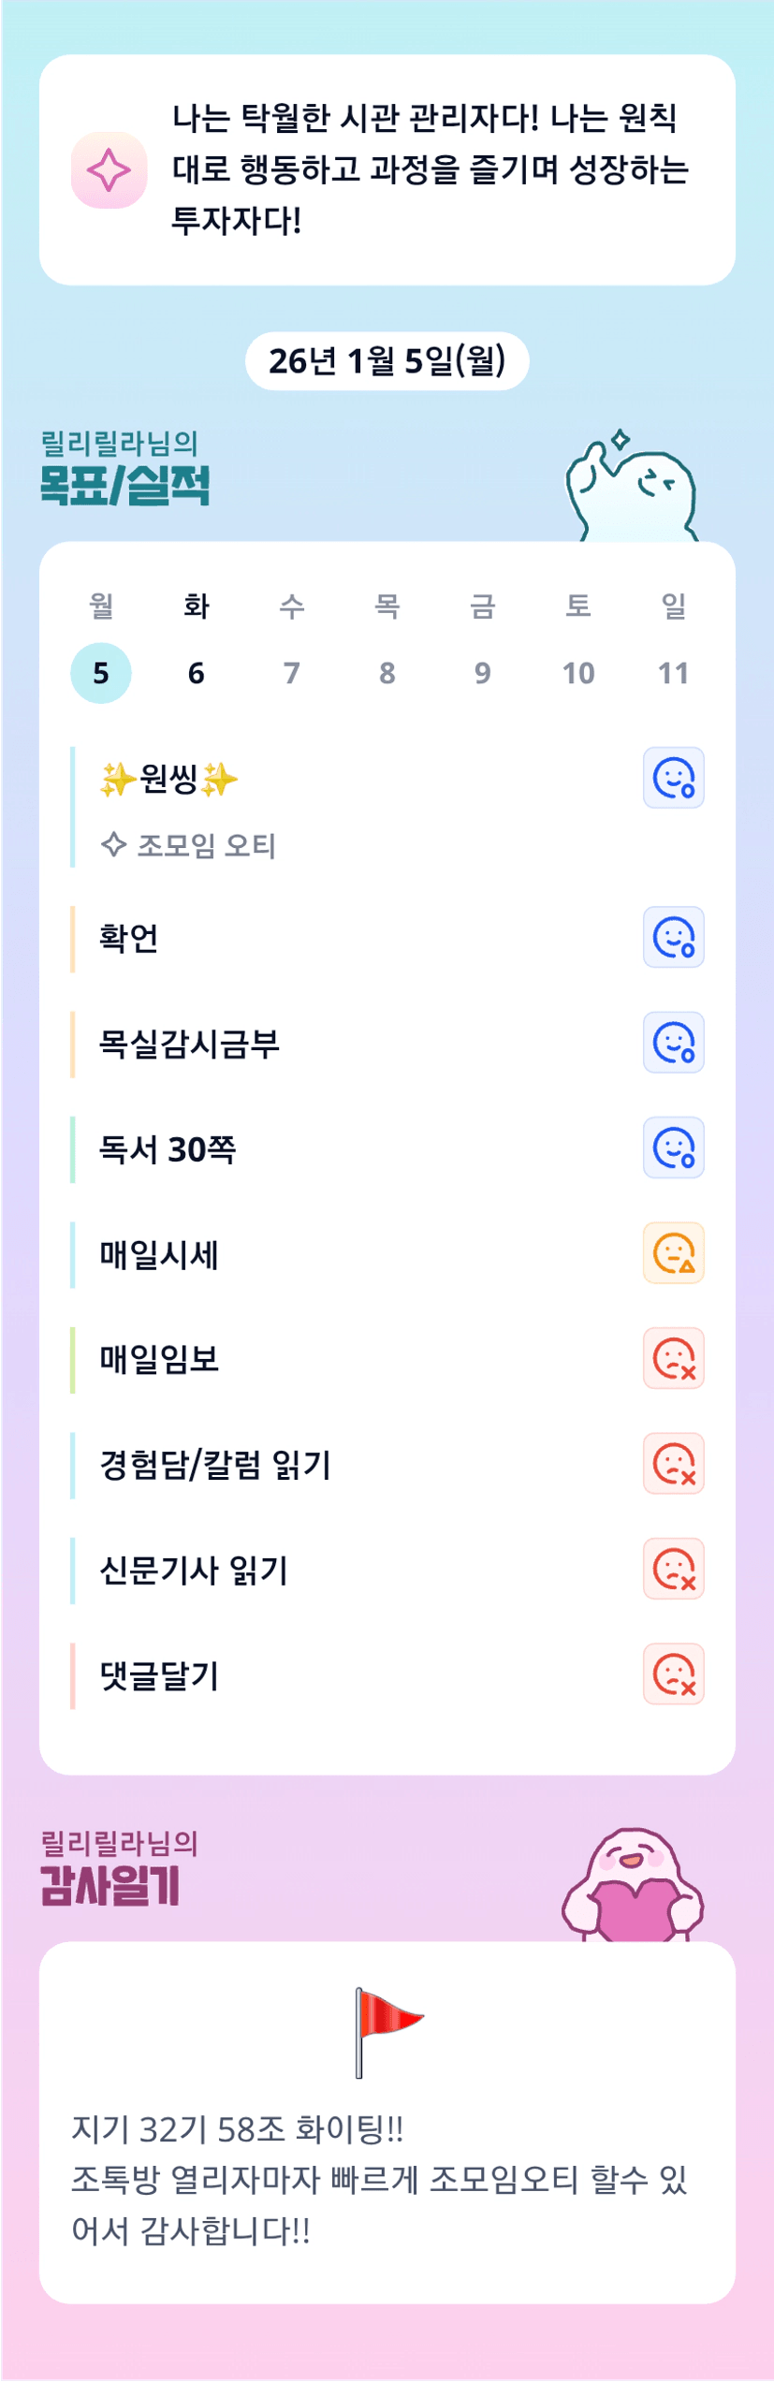Screen dimensions: 774x2382
Task: Switch to Saturday the 10th
Action: (x=578, y=673)
